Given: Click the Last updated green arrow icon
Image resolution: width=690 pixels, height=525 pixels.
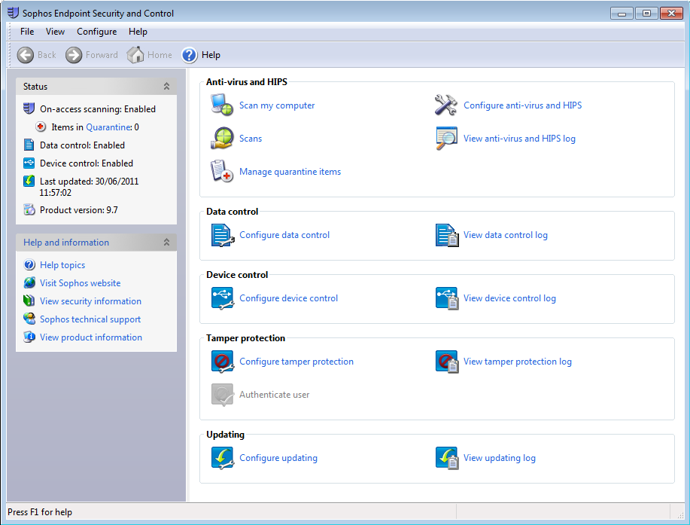Looking at the screenshot, I should click(x=29, y=181).
